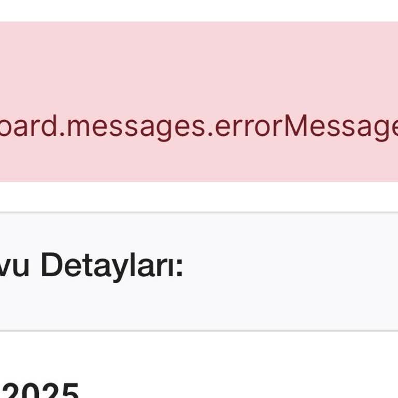The height and width of the screenshot is (398, 398).
Task: Click the white card body beside 2025
Action: point(238,368)
